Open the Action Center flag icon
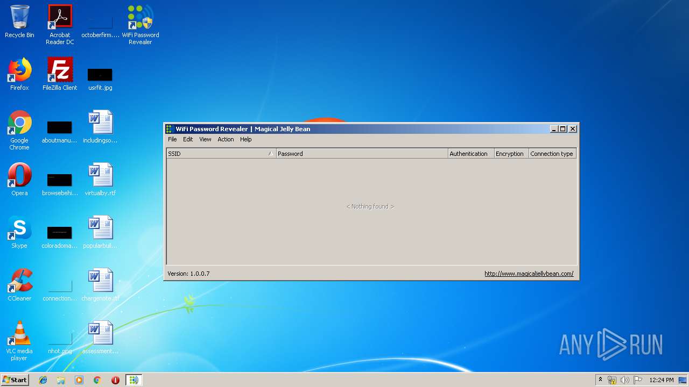The image size is (689, 387). [x=638, y=380]
